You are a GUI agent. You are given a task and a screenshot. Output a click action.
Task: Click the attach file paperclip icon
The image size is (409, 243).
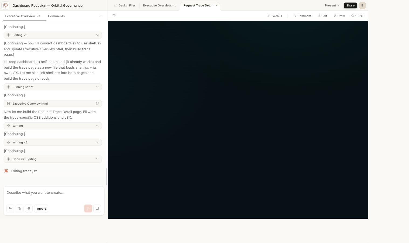tap(19, 208)
